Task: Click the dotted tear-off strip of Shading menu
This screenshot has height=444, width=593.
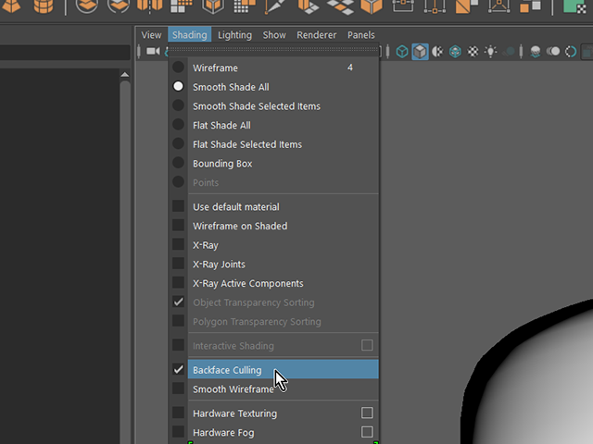Action: tap(273, 49)
